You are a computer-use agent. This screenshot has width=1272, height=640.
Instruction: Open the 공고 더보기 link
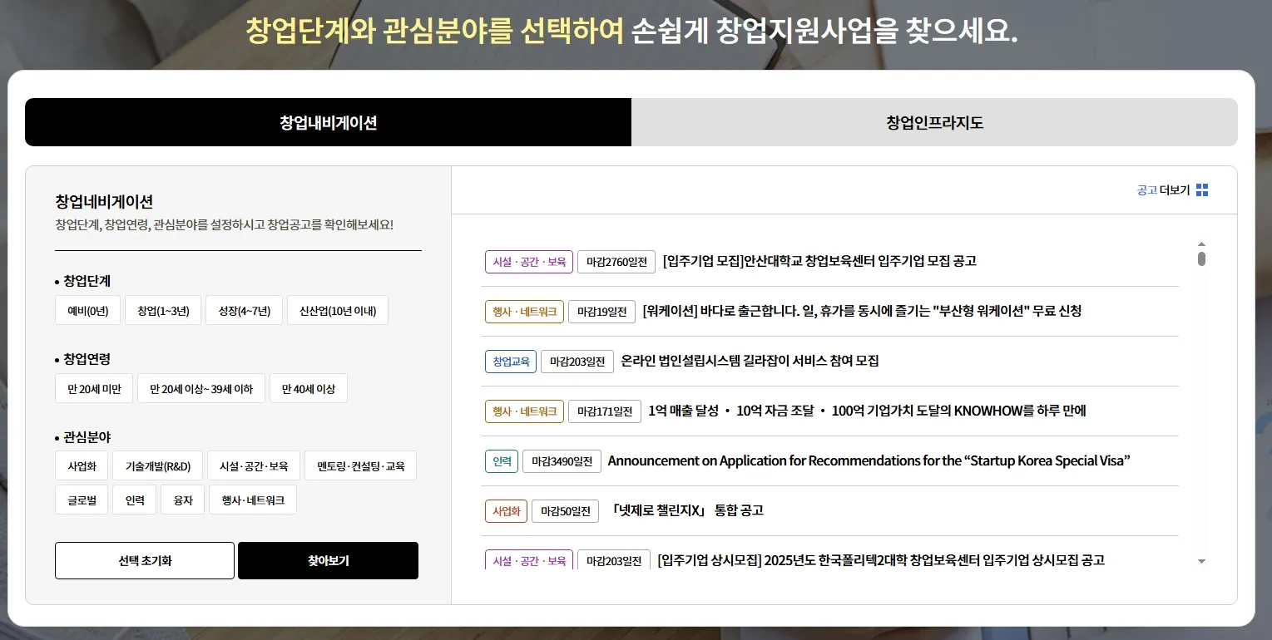coord(1166,190)
